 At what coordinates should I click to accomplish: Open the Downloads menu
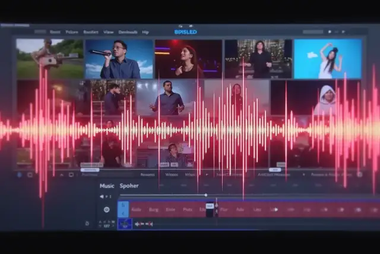[128, 32]
